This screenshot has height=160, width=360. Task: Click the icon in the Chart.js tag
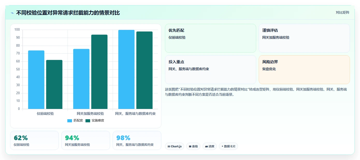(169, 146)
